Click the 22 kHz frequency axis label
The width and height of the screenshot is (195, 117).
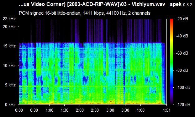(9, 19)
